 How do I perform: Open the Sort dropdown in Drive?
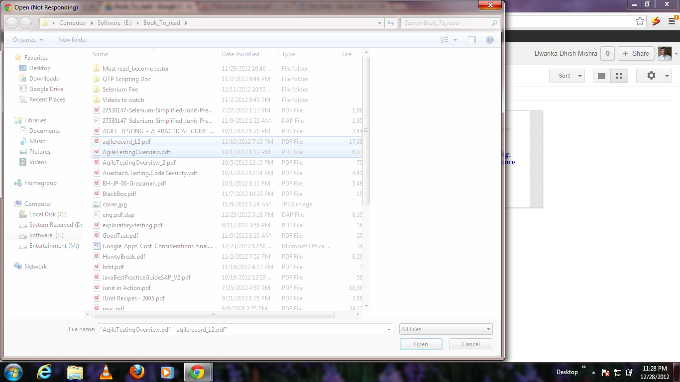(567, 76)
